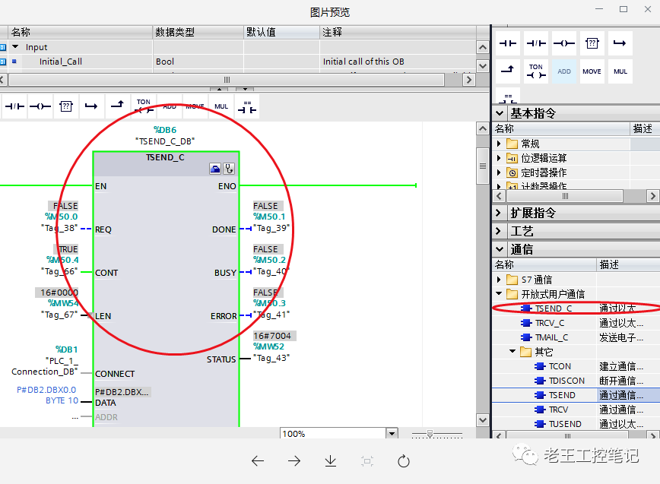Collapse the 基本指令 section
The width and height of the screenshot is (660, 484).
(500, 113)
